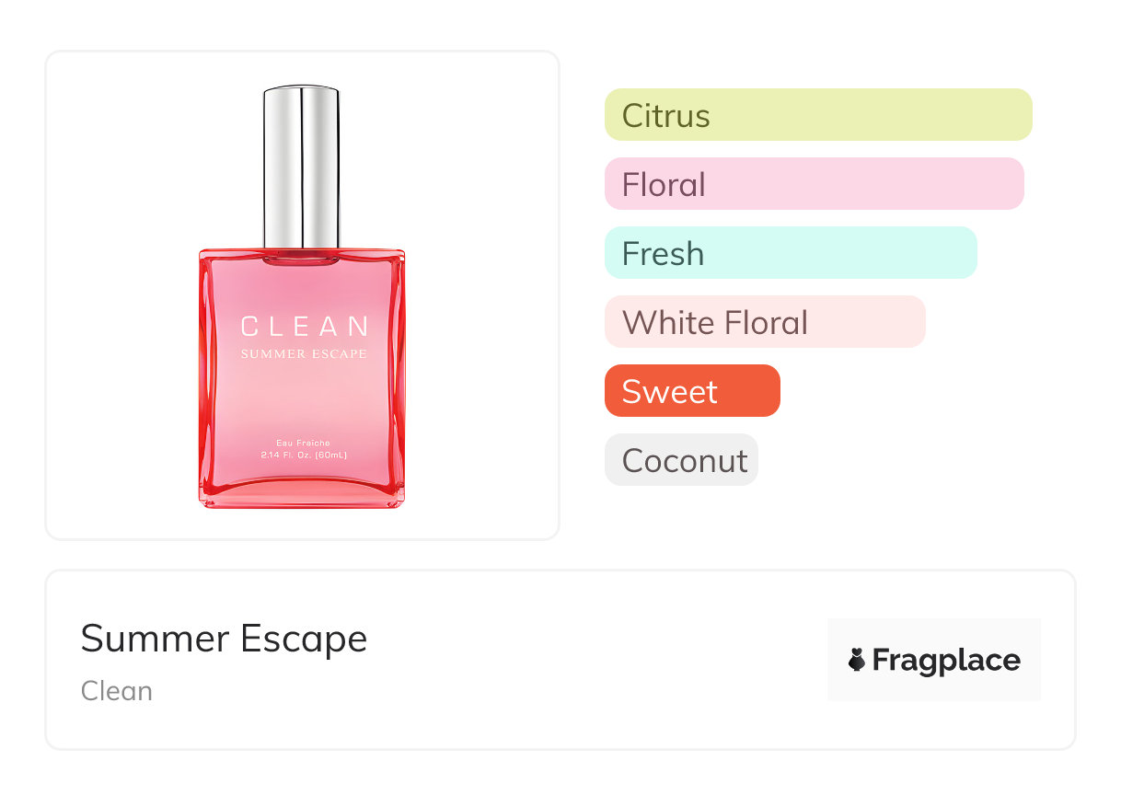Click the word Citrus inside green bar

coord(666,116)
